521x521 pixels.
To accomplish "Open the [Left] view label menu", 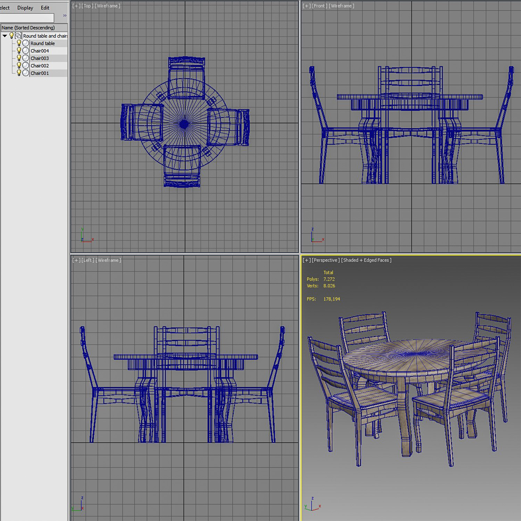I will click(x=88, y=260).
